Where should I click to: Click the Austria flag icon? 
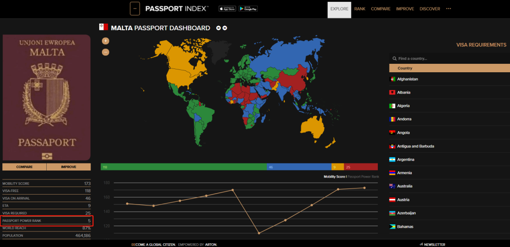(392, 199)
